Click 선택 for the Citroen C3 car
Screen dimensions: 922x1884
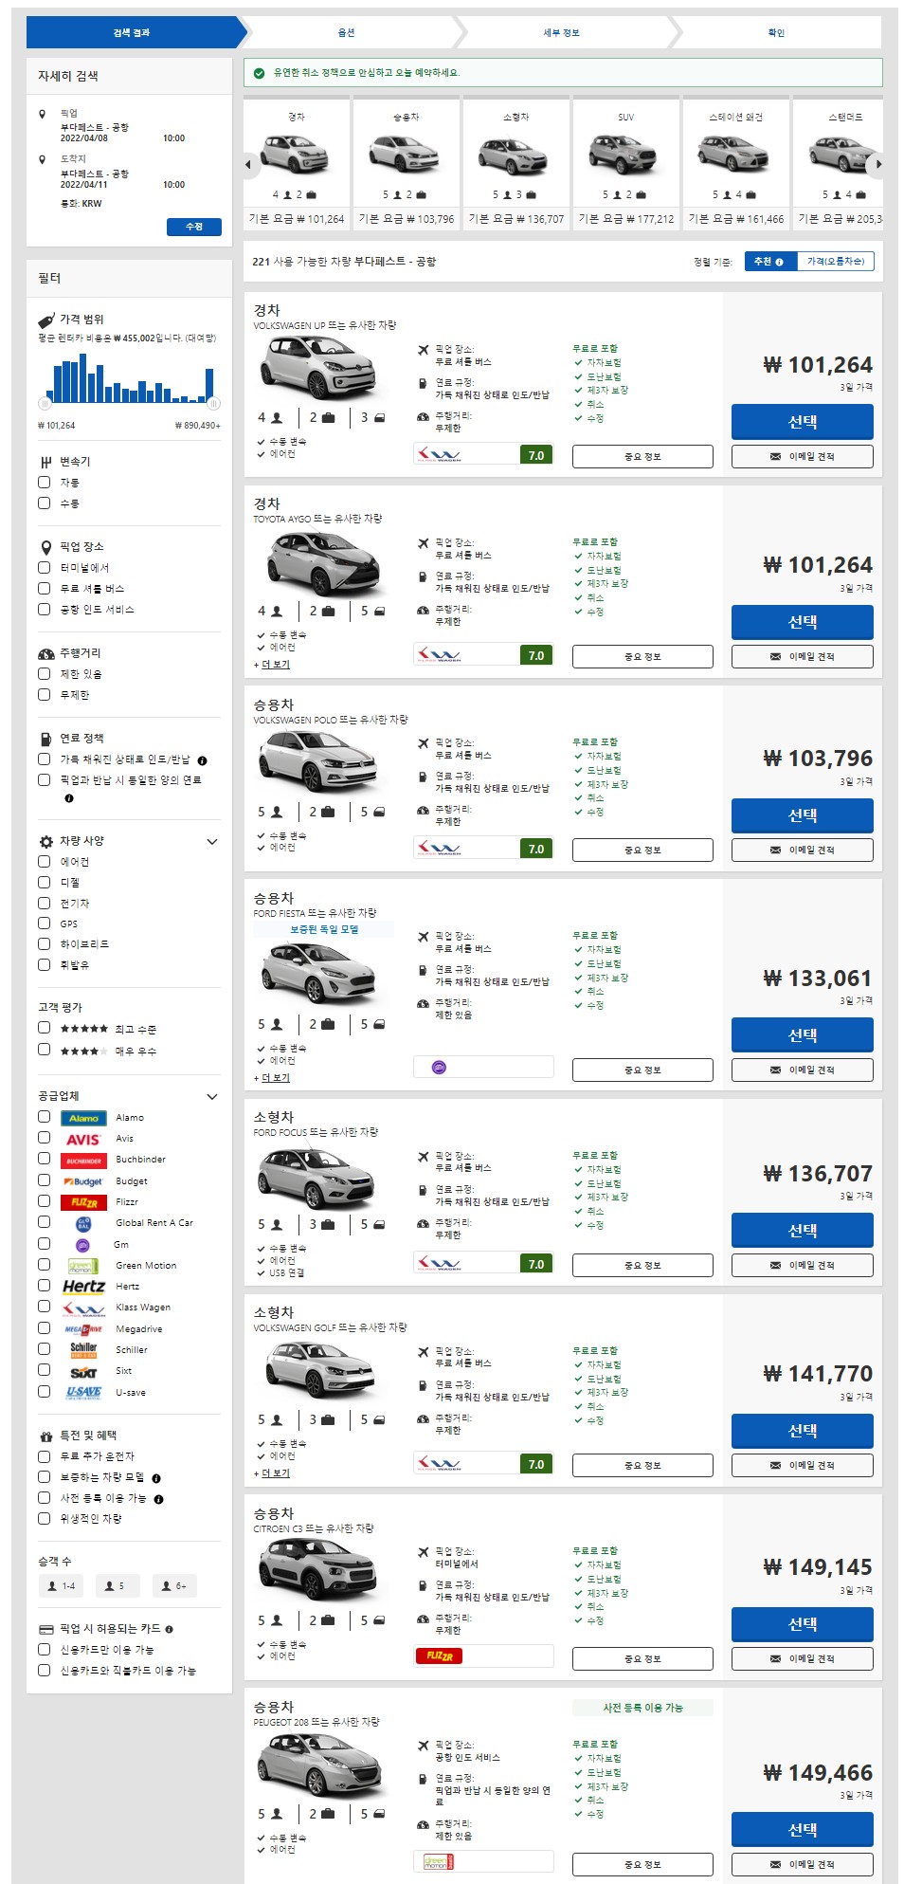802,1623
